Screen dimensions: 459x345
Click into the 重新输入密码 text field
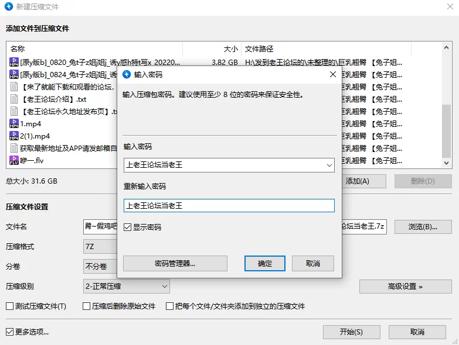tap(229, 205)
